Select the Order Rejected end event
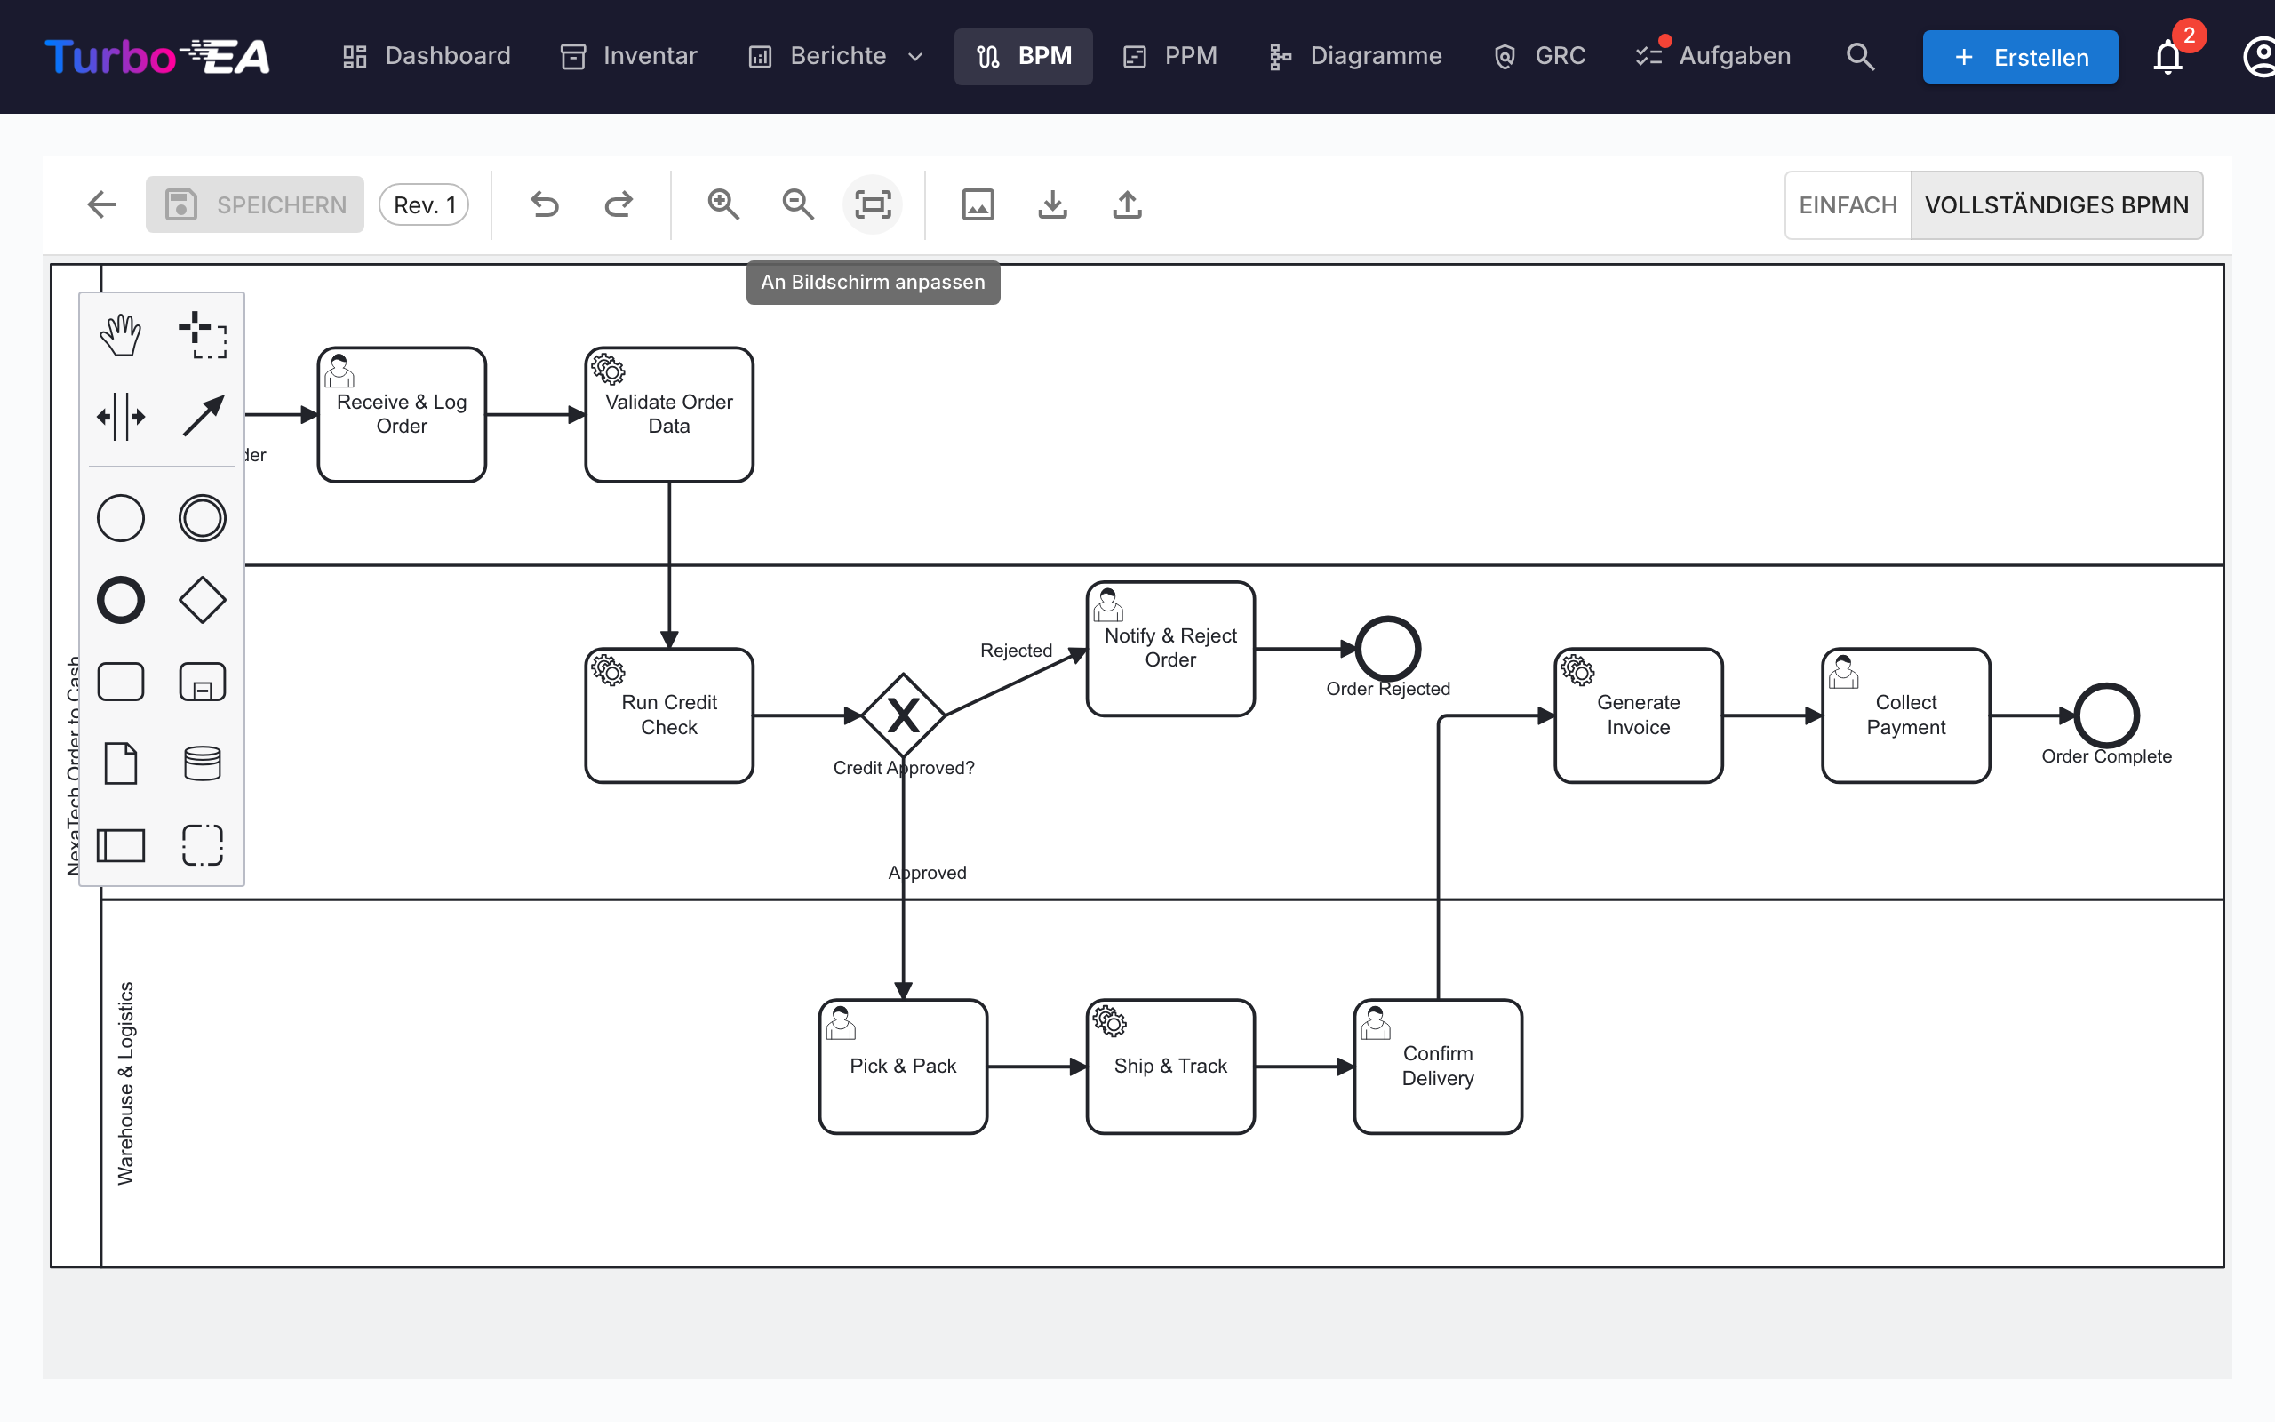Viewport: 2275px width, 1422px height. pyautogui.click(x=1387, y=648)
